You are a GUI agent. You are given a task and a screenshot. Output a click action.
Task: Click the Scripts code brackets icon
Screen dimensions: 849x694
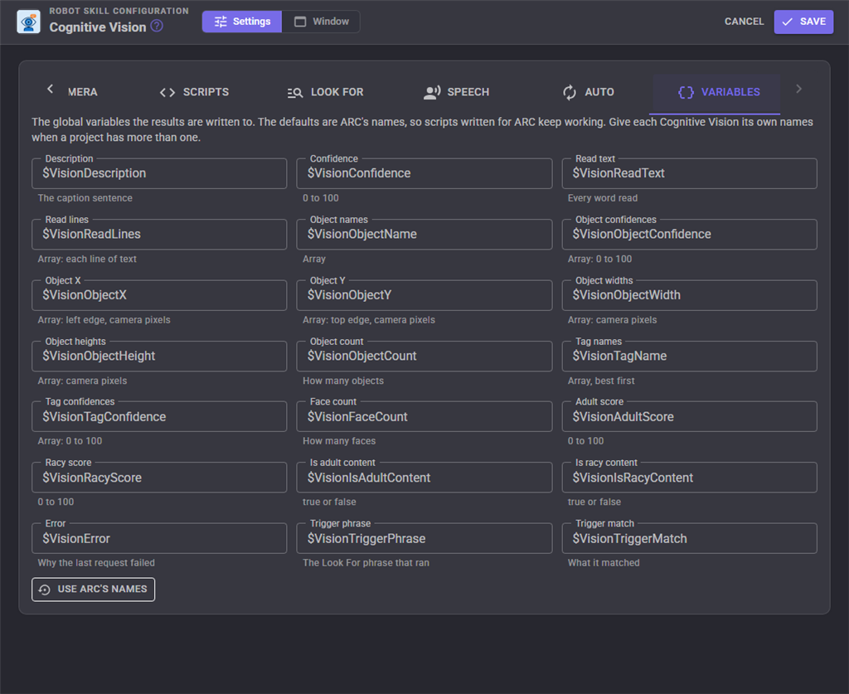[x=167, y=93]
